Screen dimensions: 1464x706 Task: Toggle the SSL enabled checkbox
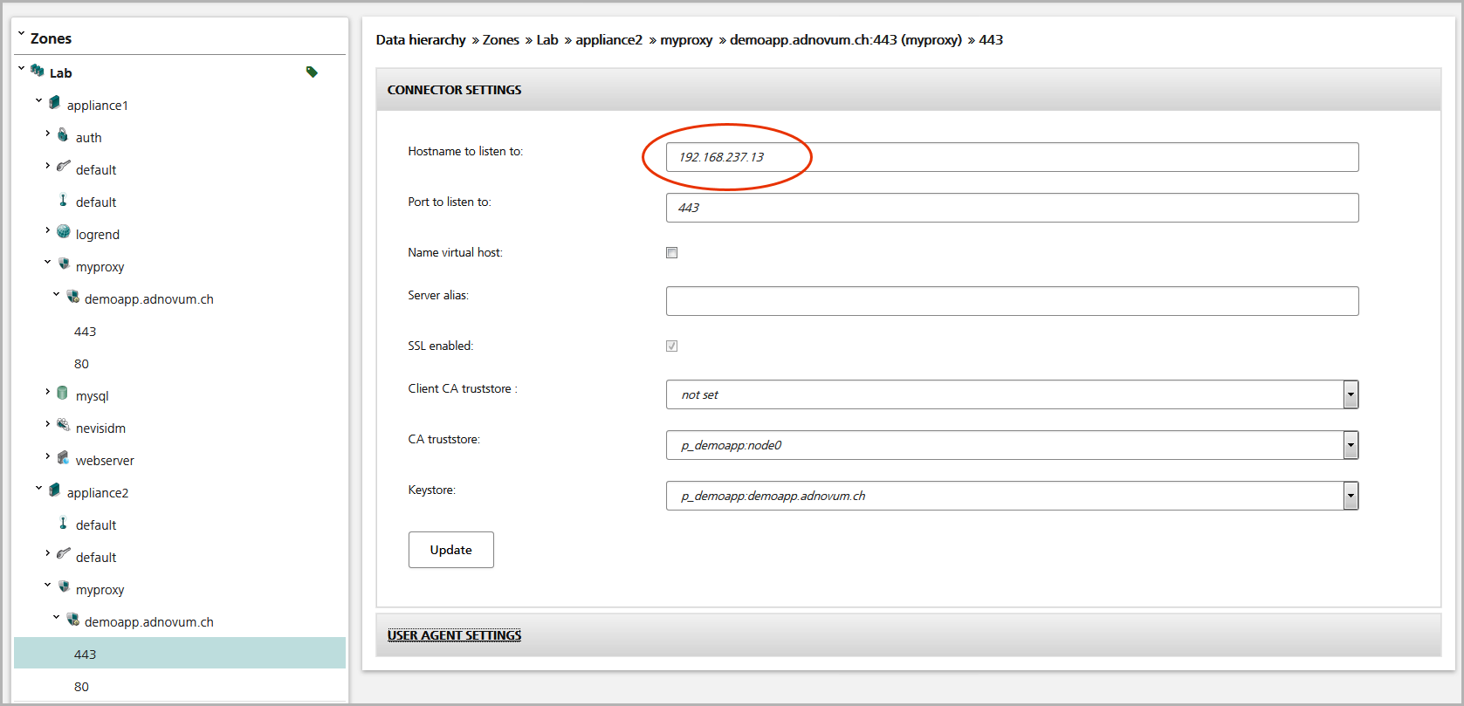[671, 346]
